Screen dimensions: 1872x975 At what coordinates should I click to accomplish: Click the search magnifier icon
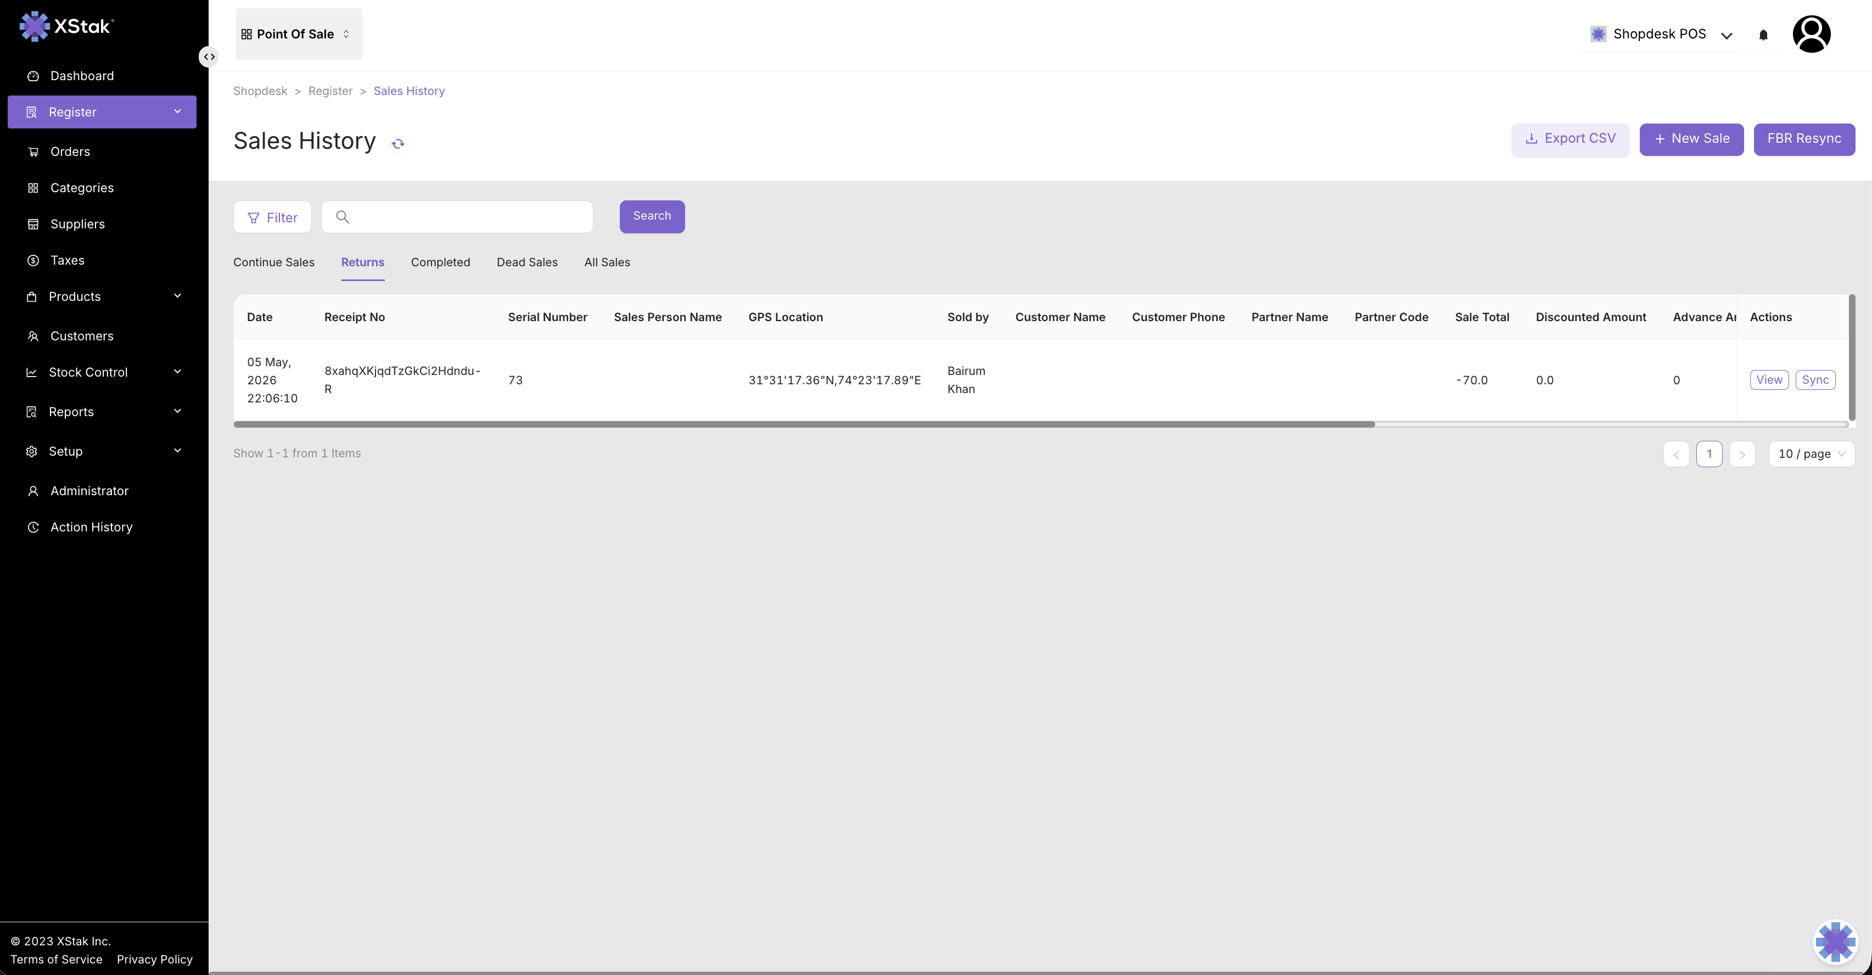click(x=342, y=216)
